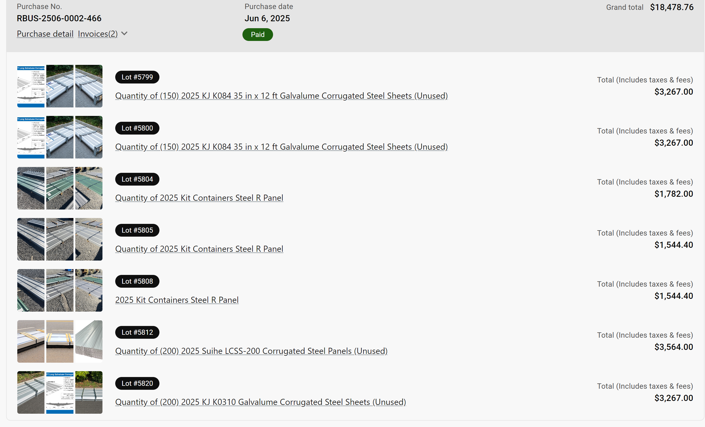View third thumbnail of Lot #5808
Viewport: 705px width, 427px height.
pyautogui.click(x=89, y=290)
